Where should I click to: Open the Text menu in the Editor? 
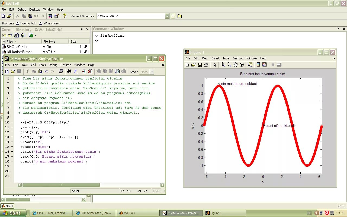(x=24, y=65)
